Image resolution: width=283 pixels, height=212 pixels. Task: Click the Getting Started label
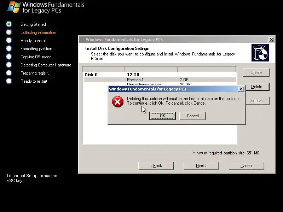coord(33,24)
